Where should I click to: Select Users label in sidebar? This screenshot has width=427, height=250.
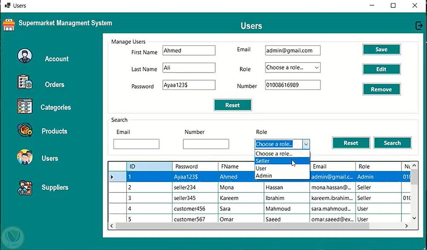point(50,159)
